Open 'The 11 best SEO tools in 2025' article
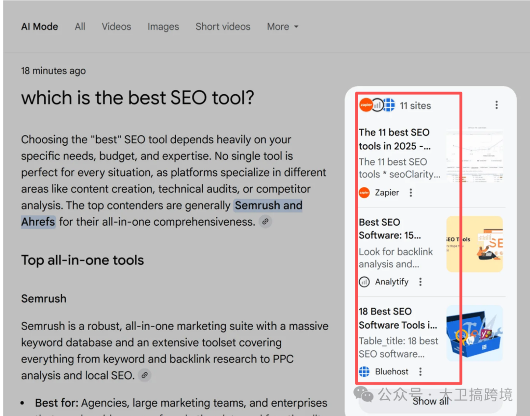The width and height of the screenshot is (530, 416). point(395,139)
